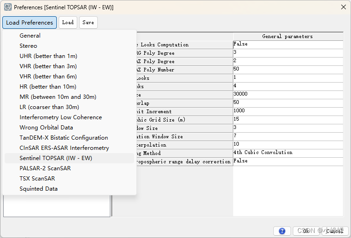Click the Grid Size (m) row label

coord(184,120)
